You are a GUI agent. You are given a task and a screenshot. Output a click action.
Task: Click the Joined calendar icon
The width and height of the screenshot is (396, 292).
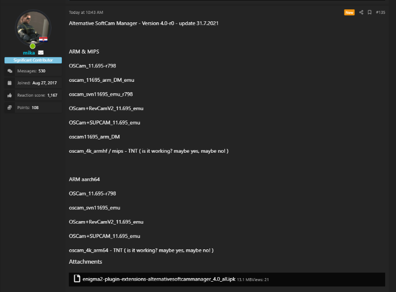[x=10, y=83]
